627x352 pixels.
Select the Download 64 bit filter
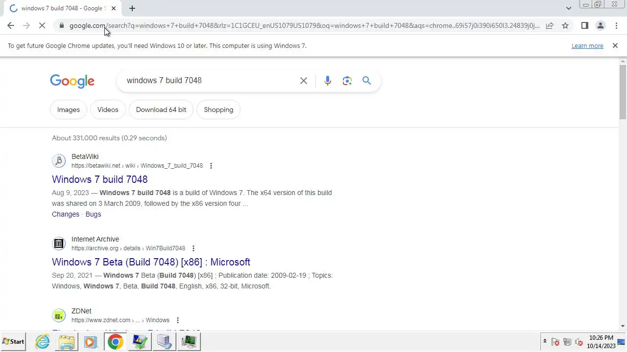(x=161, y=110)
